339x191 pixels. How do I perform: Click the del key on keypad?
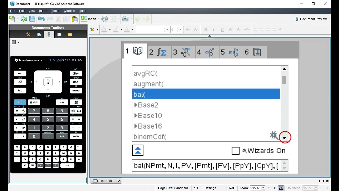click(x=76, y=102)
